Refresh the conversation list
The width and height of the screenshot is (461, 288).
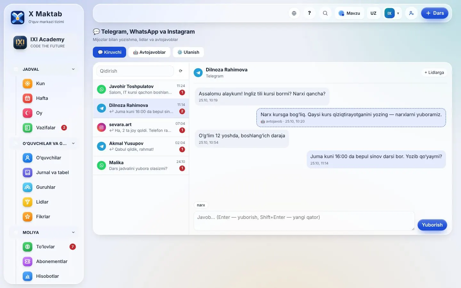pos(181,71)
